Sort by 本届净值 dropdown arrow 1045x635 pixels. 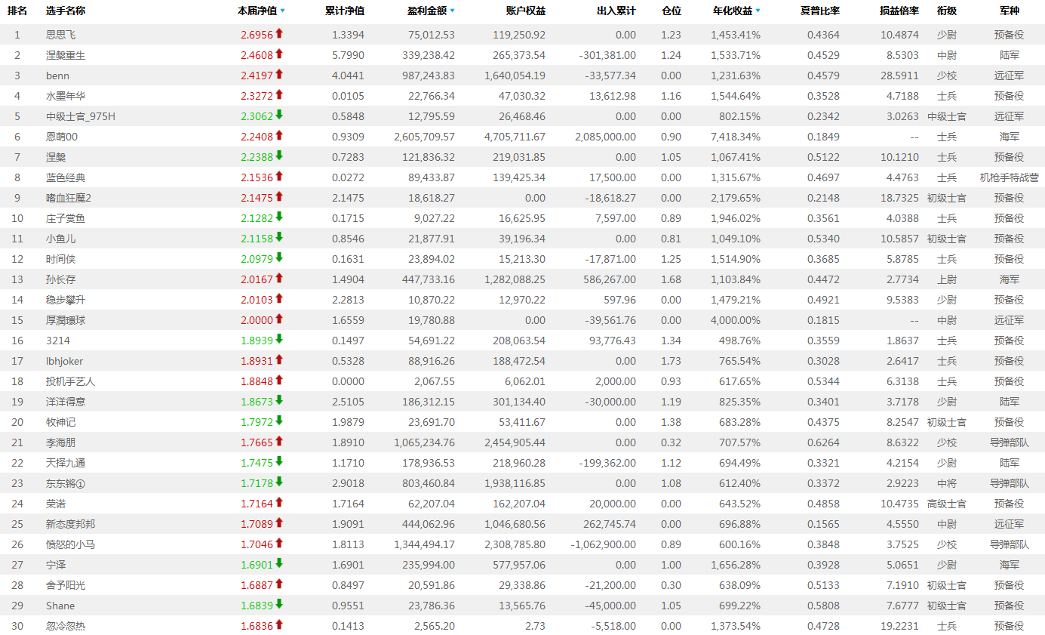(x=282, y=11)
